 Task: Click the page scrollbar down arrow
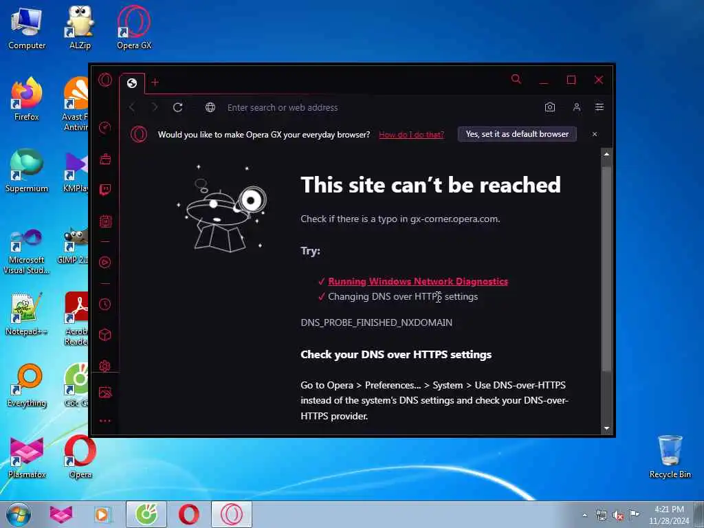coord(607,429)
